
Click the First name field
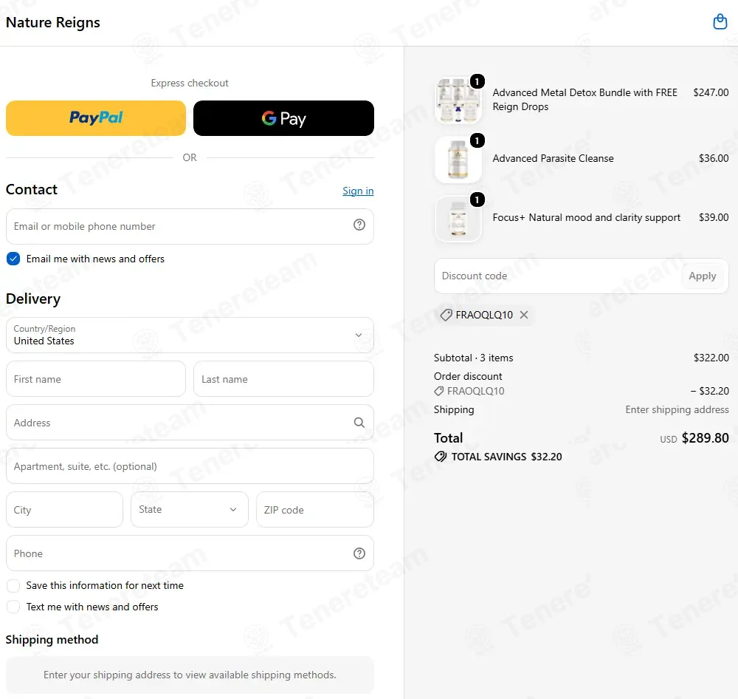(x=96, y=379)
